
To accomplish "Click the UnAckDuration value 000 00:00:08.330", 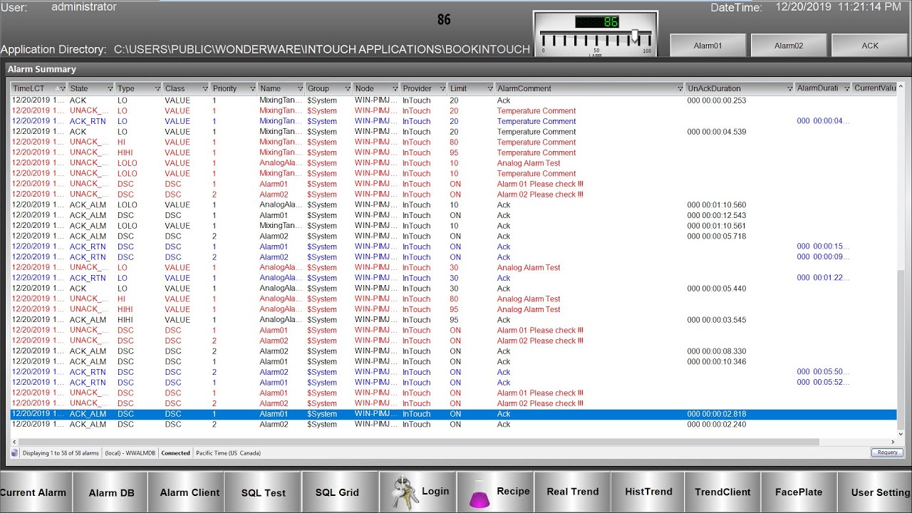I will point(716,351).
